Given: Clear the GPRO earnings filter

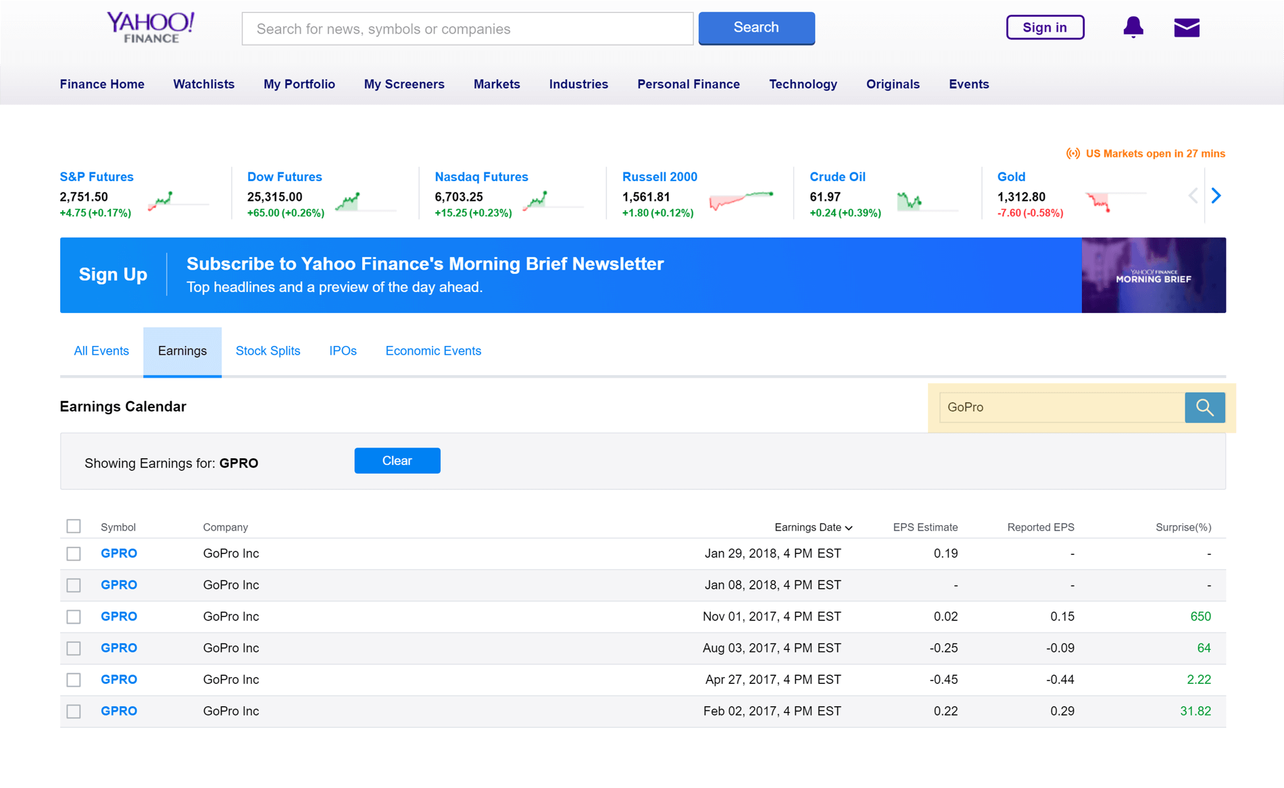Looking at the screenshot, I should click(x=397, y=461).
